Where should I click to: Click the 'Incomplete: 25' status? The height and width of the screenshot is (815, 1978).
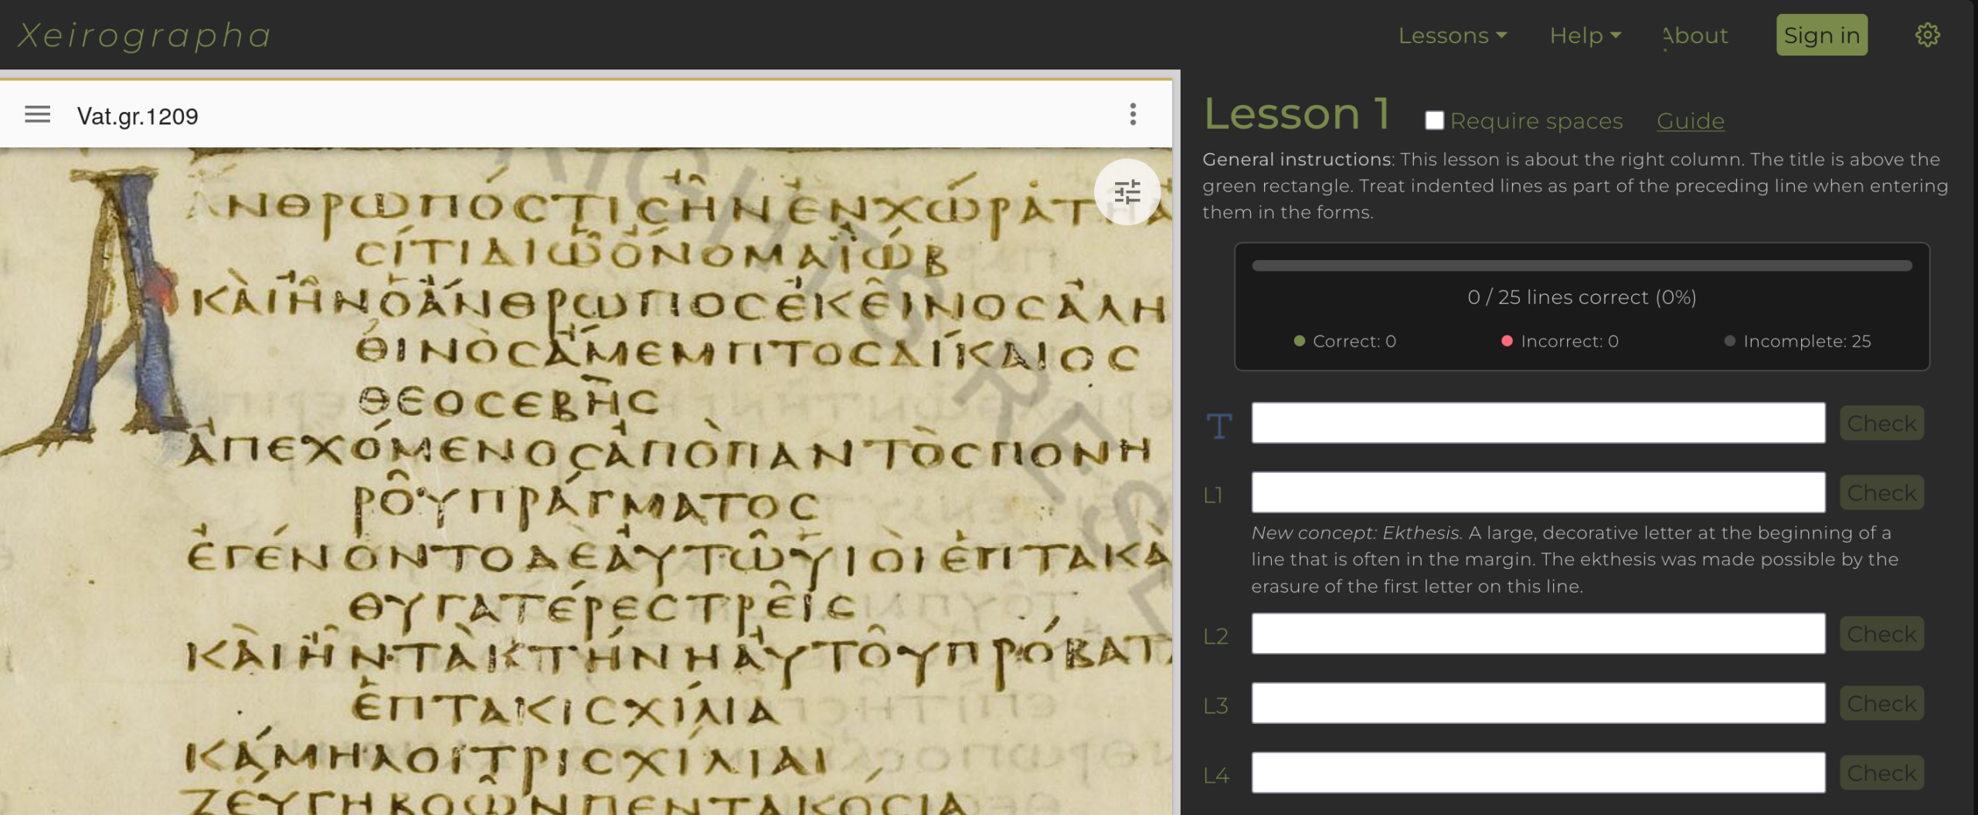(1798, 341)
